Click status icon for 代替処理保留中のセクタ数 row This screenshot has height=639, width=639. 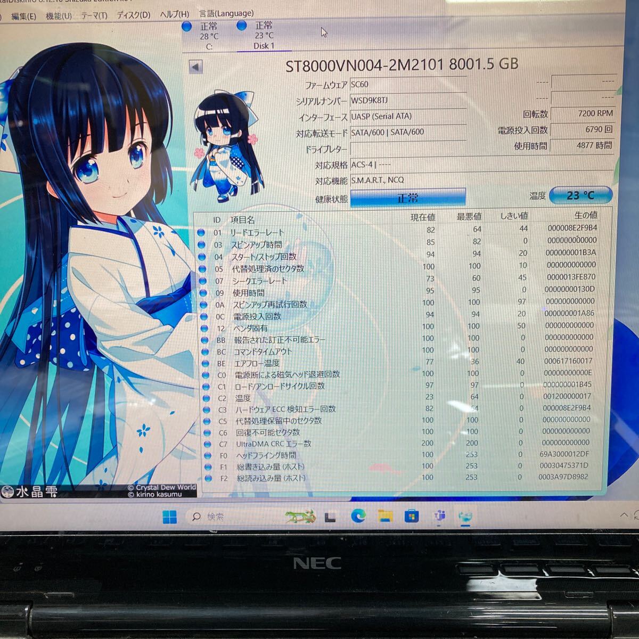pos(208,421)
